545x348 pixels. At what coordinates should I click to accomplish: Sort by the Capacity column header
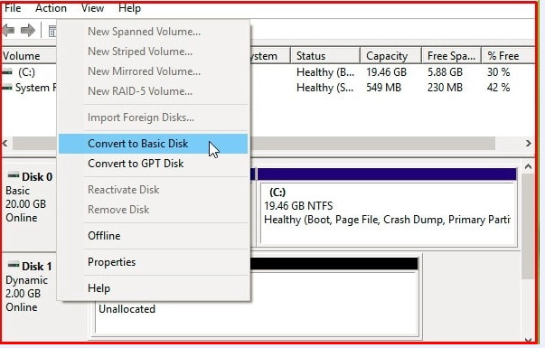pyautogui.click(x=390, y=56)
